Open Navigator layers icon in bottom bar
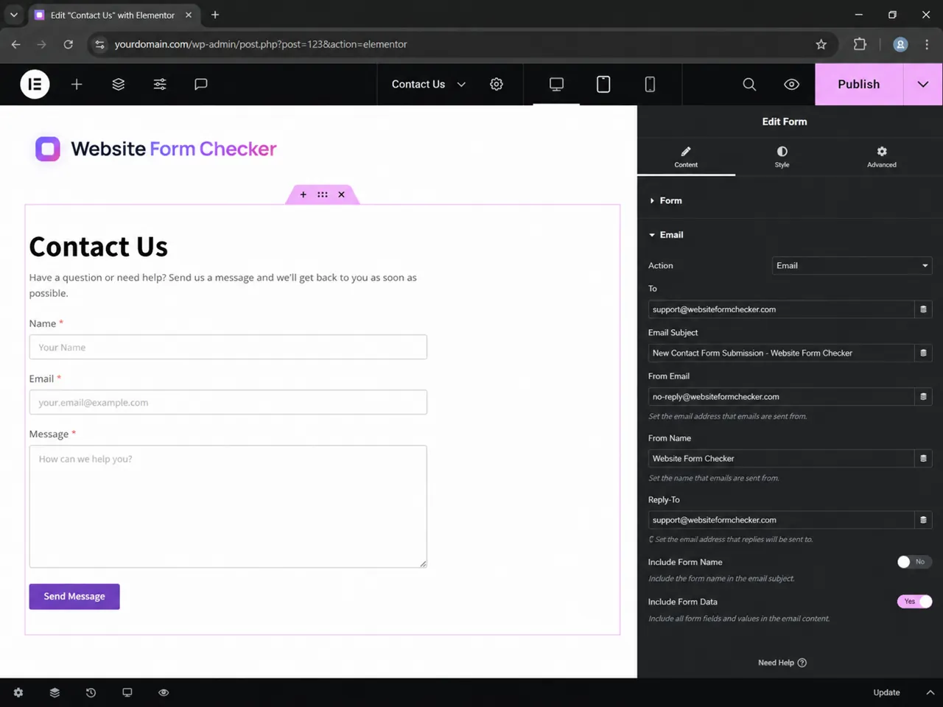This screenshot has width=943, height=707. click(55, 692)
